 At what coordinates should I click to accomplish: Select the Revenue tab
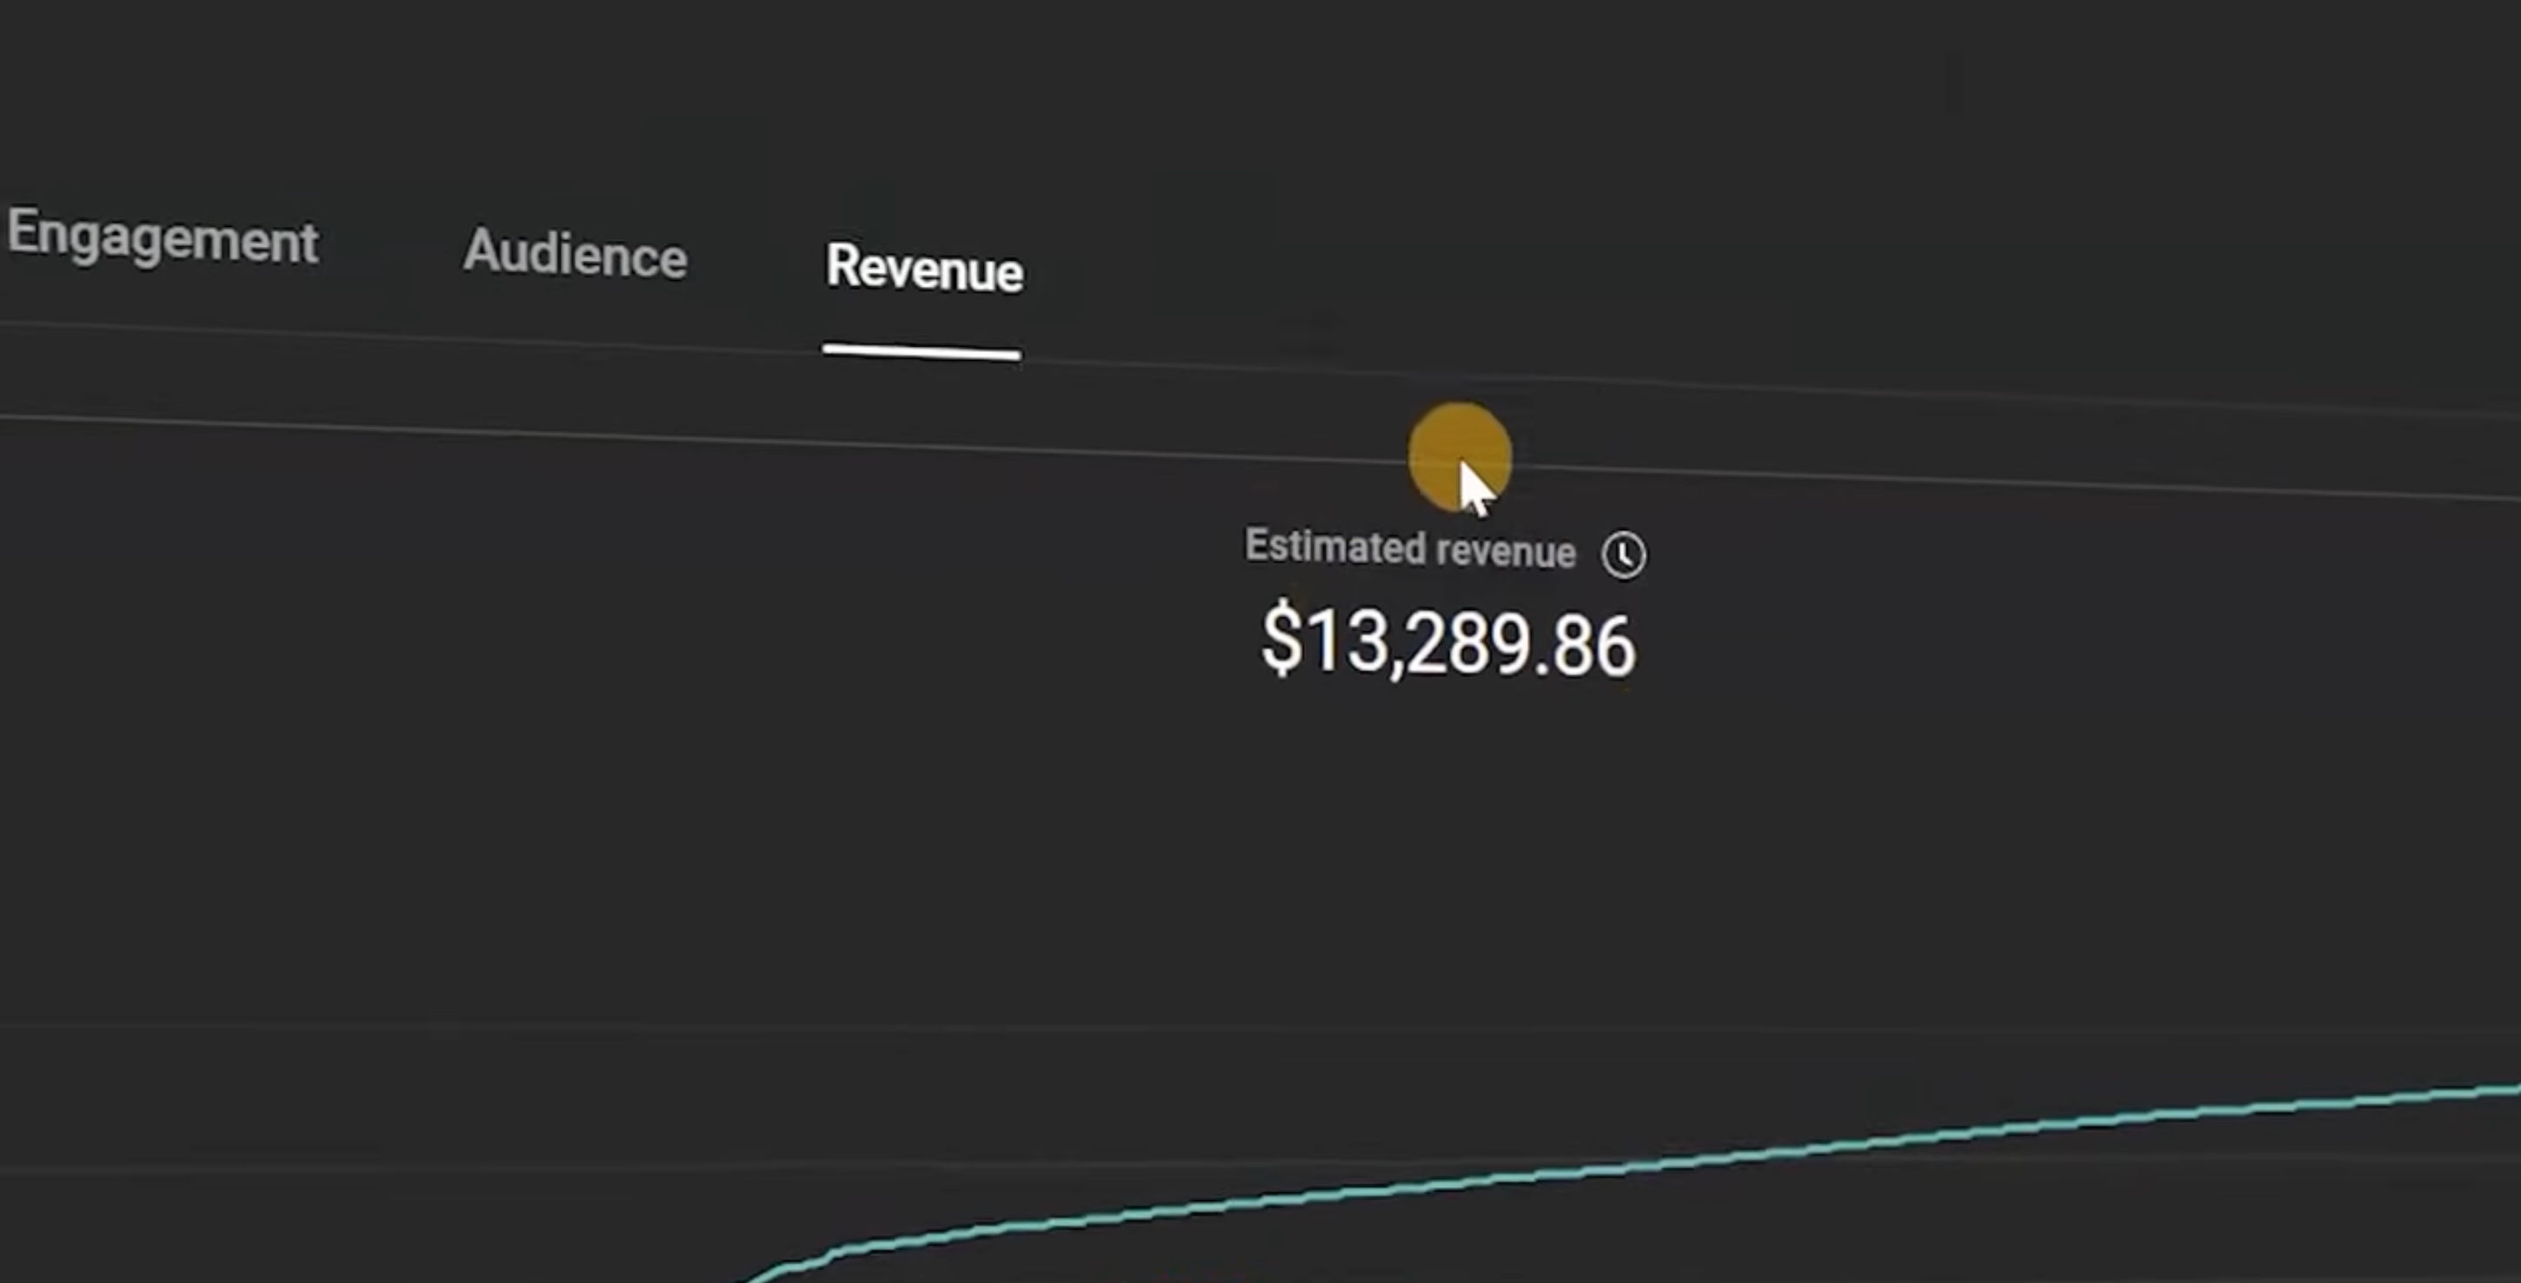[x=924, y=268]
